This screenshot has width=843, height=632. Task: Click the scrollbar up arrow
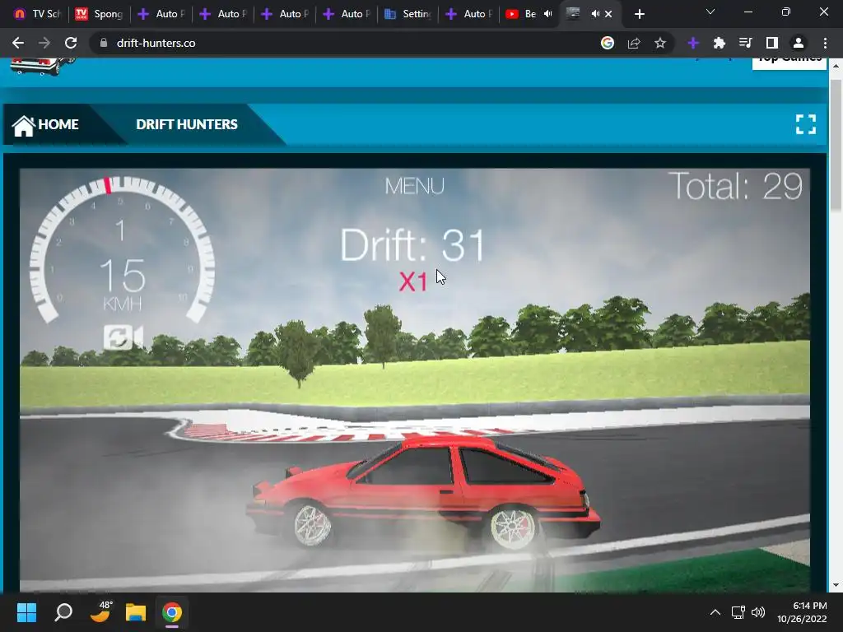(836, 66)
